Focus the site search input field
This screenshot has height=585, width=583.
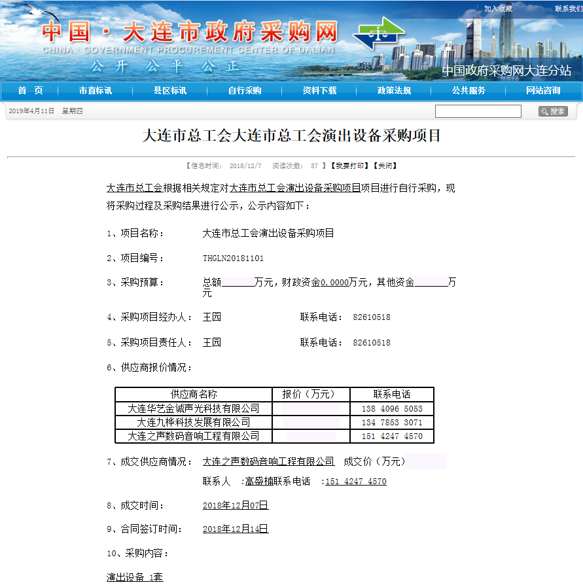point(478,111)
